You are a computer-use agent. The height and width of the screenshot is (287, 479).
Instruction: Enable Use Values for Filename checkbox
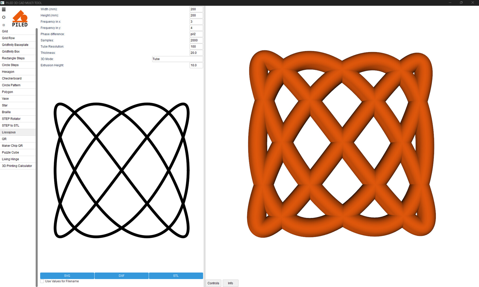click(42, 281)
